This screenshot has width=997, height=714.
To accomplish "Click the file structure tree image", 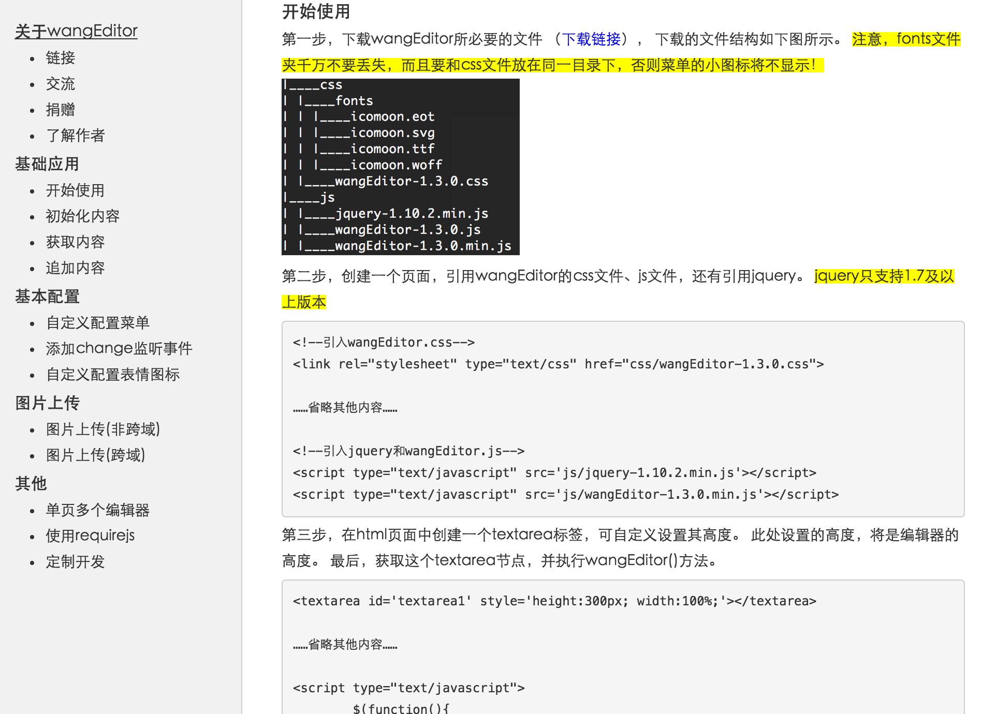I will pos(401,167).
